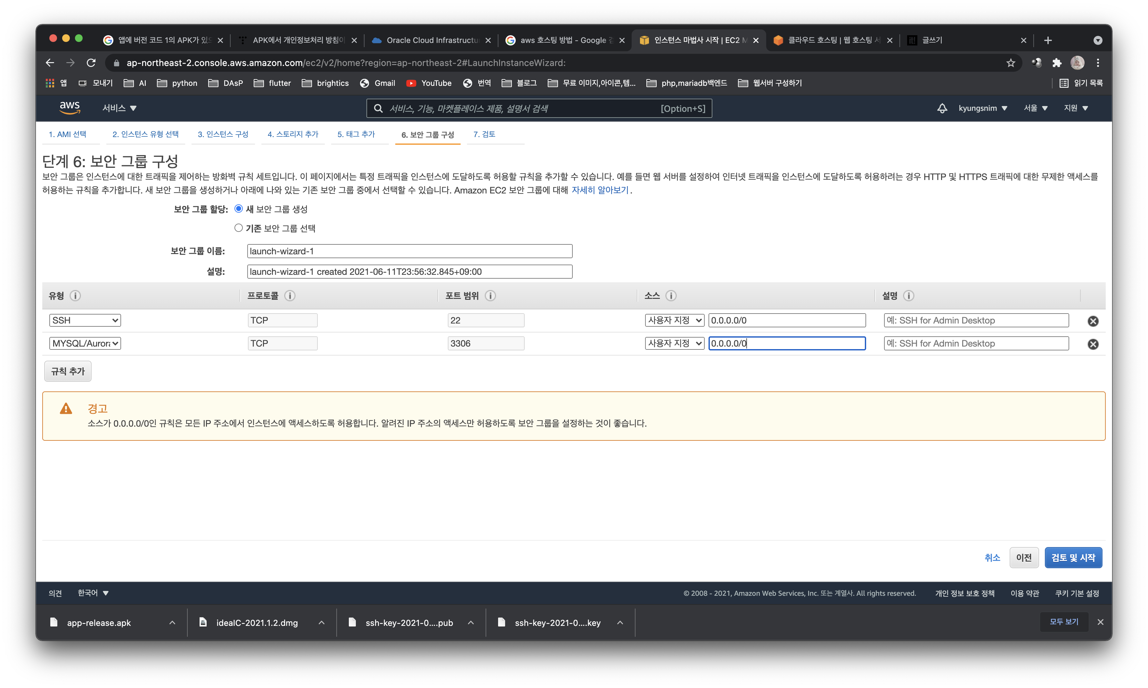Click the 보안 그룹 이름 text field

409,251
